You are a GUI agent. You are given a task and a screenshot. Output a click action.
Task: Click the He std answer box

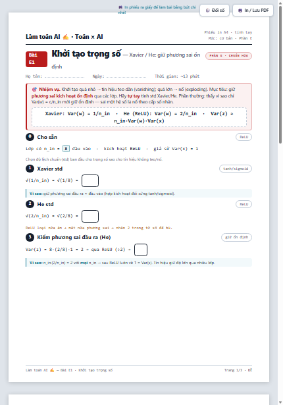[90, 216]
